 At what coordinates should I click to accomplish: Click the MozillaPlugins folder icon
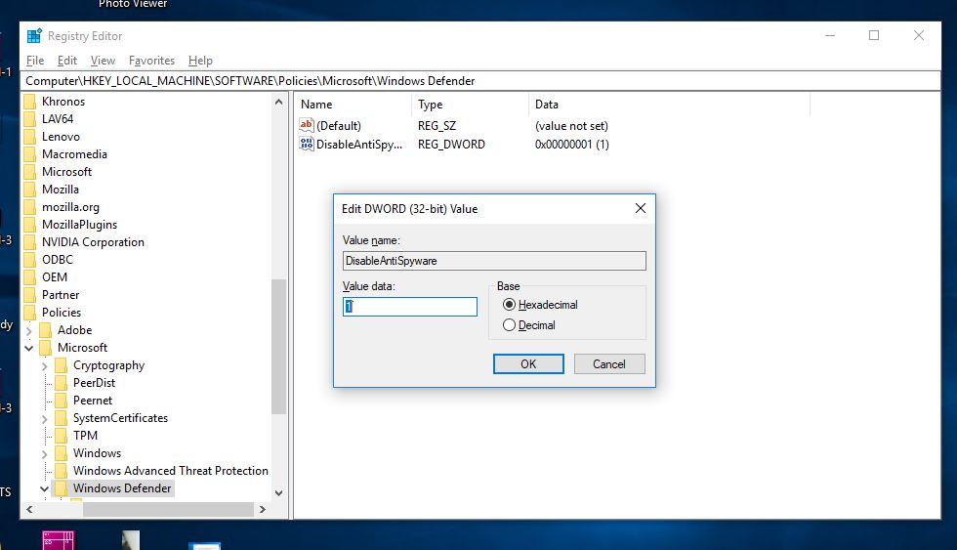[x=30, y=225]
